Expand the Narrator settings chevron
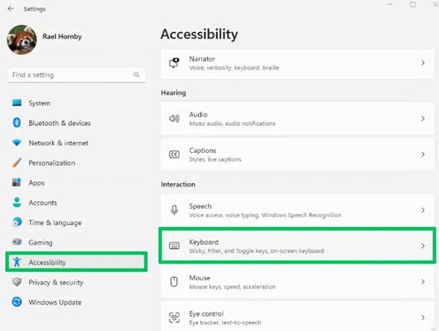Viewport: 439px width, 331px height. [422, 63]
